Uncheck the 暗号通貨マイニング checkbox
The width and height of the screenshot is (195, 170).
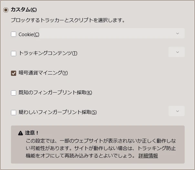click(14, 73)
